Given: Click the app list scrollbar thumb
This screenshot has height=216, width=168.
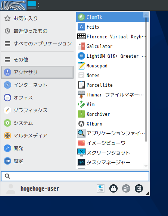Looking at the screenshot, I should coord(146,79).
